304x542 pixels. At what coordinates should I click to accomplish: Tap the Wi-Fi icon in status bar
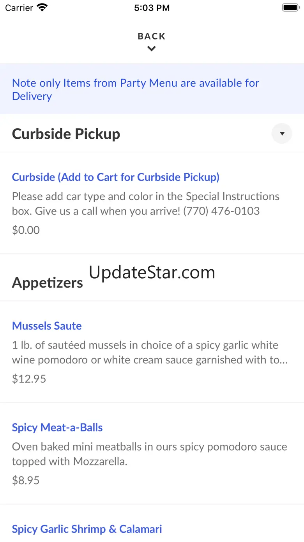(42, 7)
